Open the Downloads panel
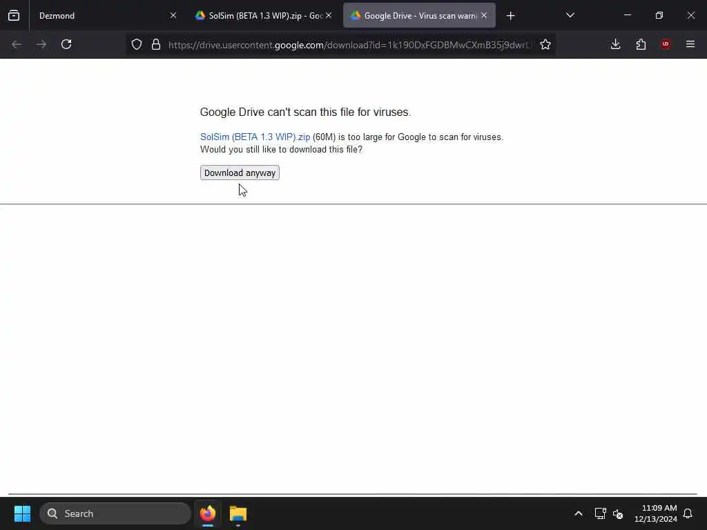 pos(615,44)
